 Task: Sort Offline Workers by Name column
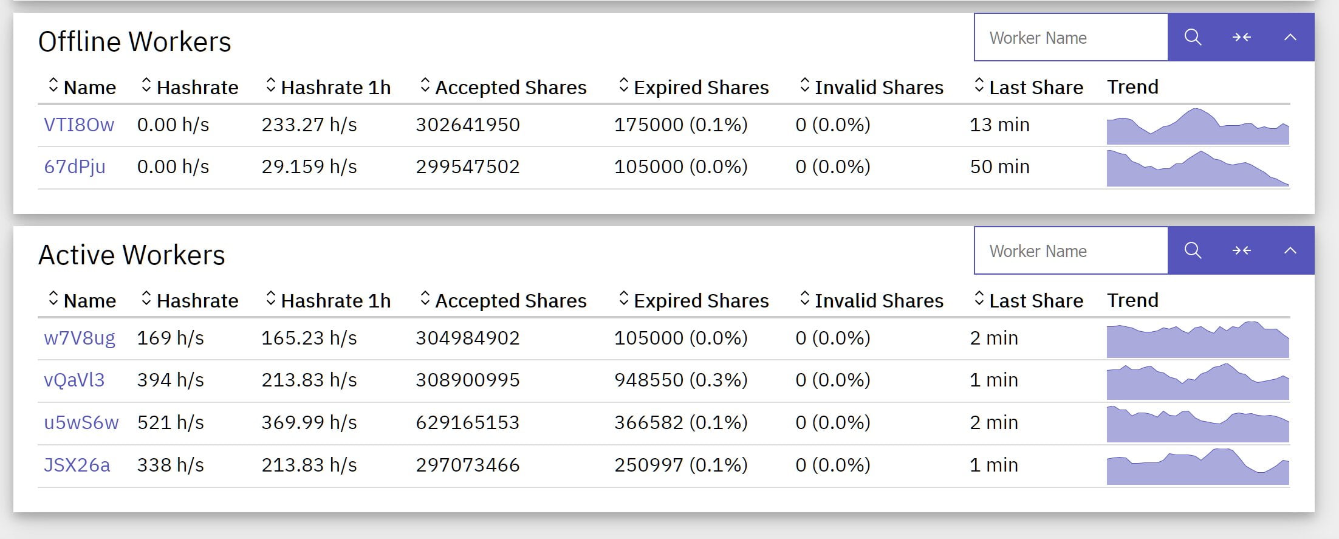(82, 87)
